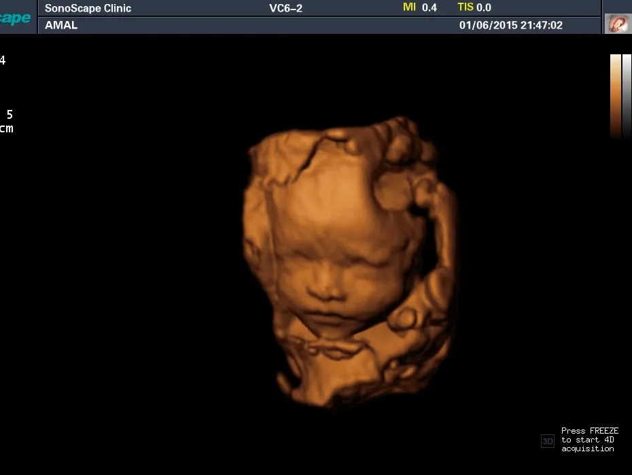Click the SonoScape Clinic title
The height and width of the screenshot is (475, 632).
click(x=88, y=8)
